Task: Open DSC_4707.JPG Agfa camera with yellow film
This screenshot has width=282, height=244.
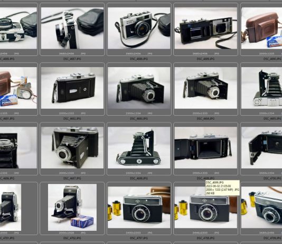Action: [x=139, y=208]
